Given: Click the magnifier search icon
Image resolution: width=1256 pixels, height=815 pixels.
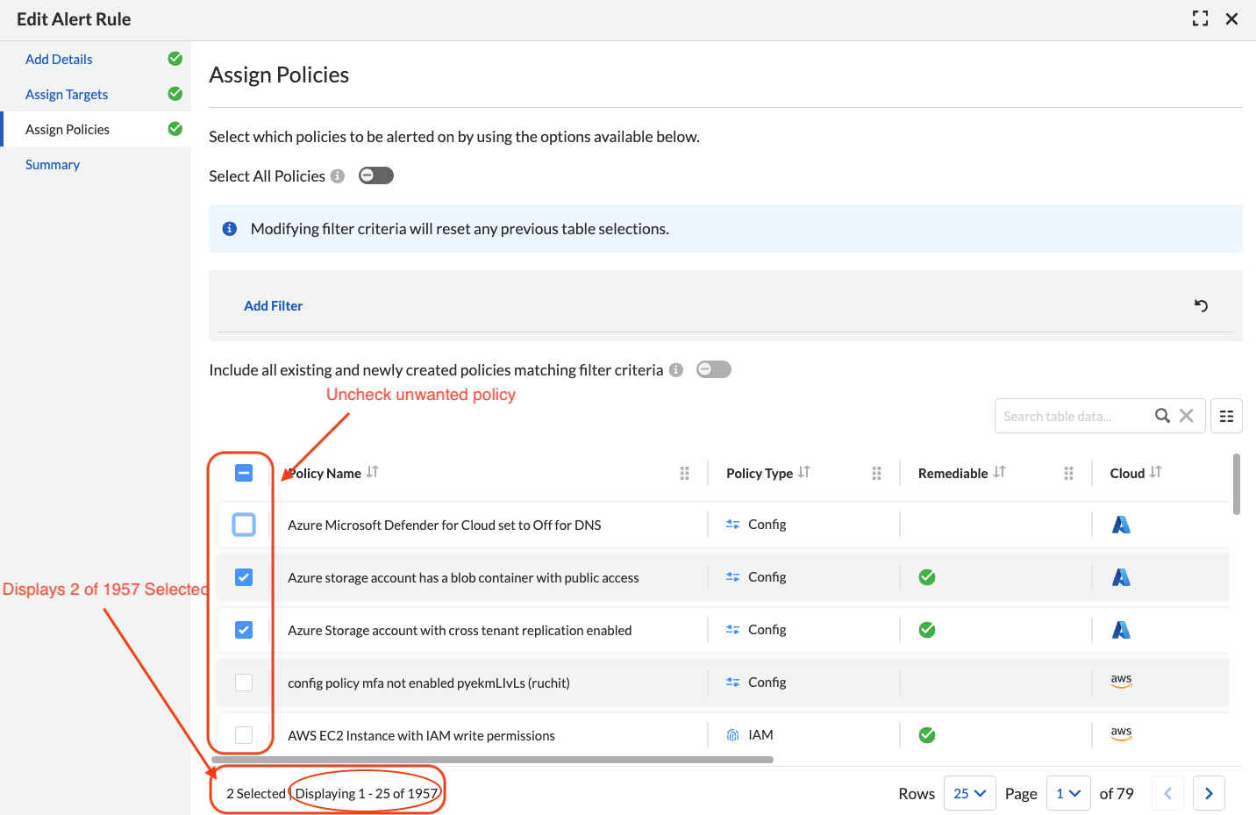Looking at the screenshot, I should coord(1162,416).
